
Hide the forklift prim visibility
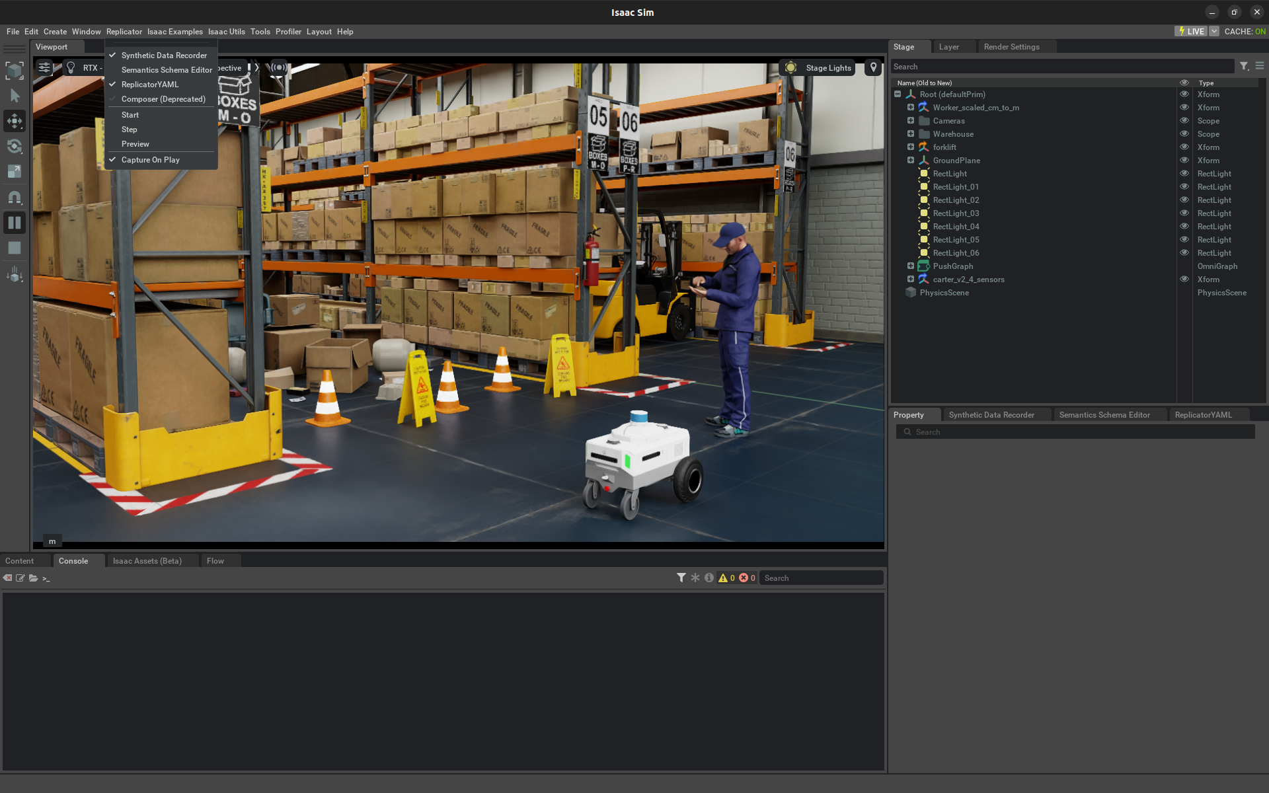[1184, 147]
